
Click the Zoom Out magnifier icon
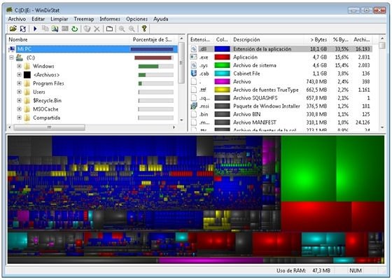[x=132, y=29]
